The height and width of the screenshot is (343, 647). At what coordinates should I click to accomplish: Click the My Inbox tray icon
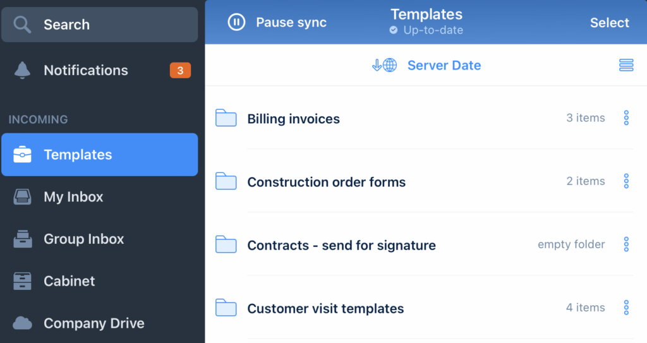tap(23, 197)
